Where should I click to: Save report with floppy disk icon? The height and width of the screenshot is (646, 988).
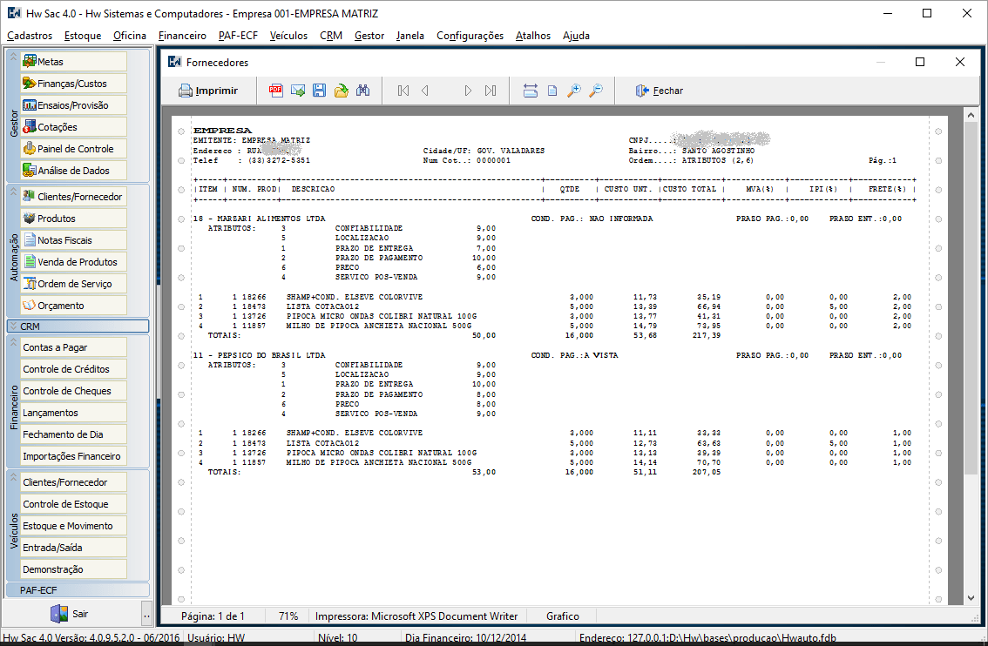[320, 91]
